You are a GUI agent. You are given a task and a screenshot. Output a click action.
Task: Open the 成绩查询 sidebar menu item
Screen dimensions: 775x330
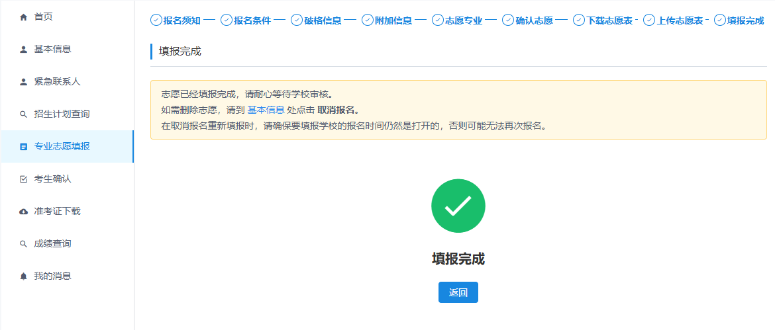[x=52, y=244]
